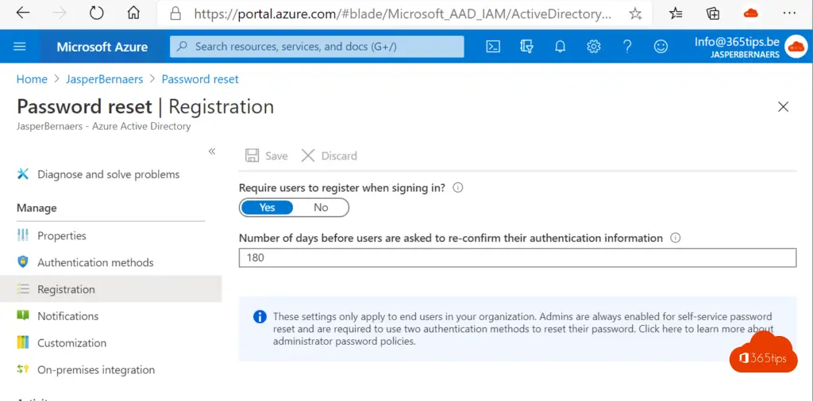Click the number of days field showing 180

click(x=518, y=258)
